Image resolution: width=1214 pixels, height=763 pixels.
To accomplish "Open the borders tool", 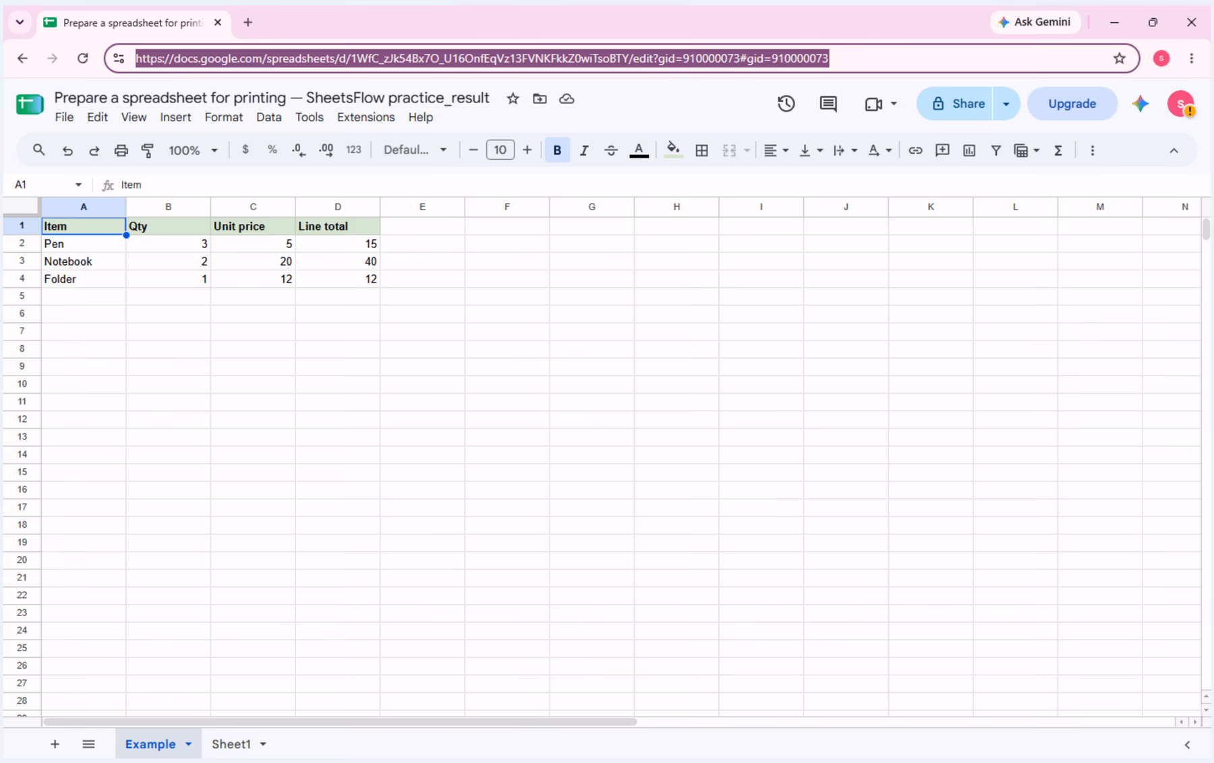I will point(701,150).
